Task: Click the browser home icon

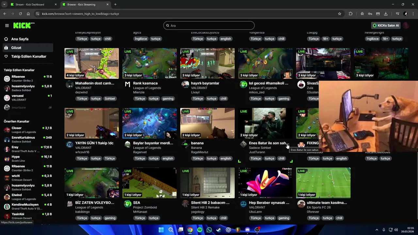Action: [28, 14]
